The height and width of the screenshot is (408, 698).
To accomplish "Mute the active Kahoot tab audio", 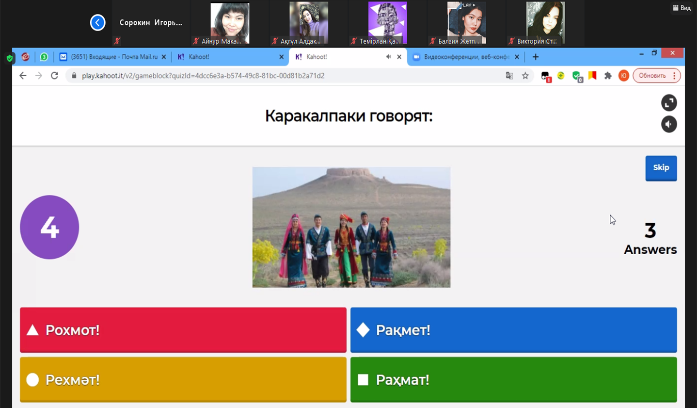I will pyautogui.click(x=388, y=57).
